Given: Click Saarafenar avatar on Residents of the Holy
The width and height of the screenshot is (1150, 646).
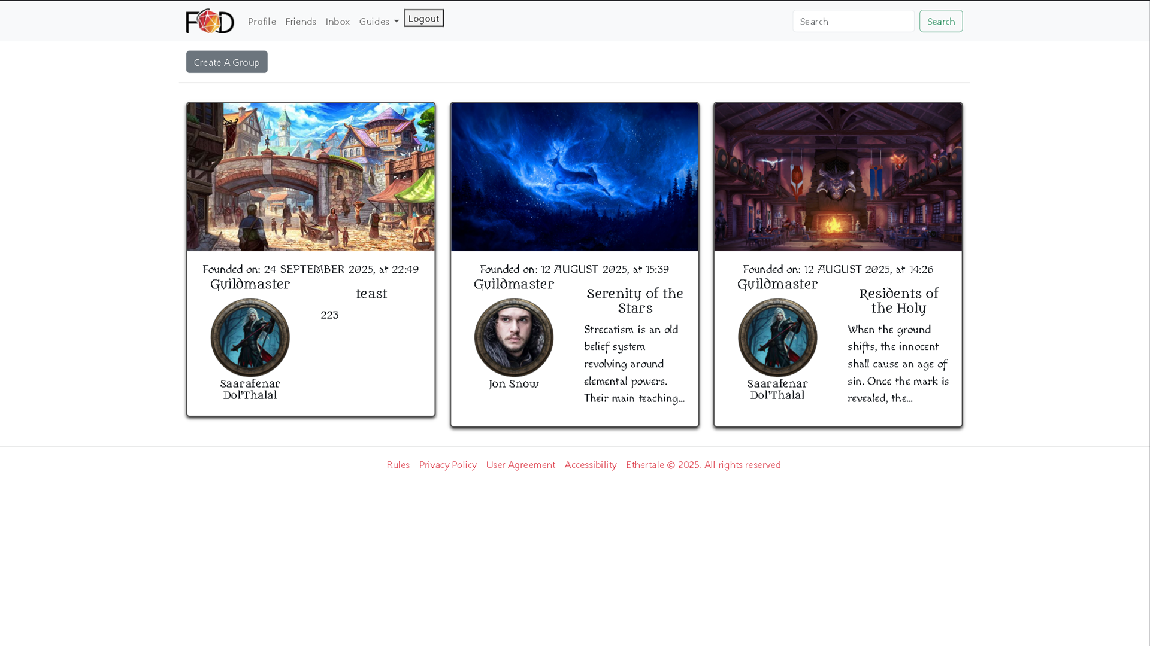Looking at the screenshot, I should coord(777,337).
